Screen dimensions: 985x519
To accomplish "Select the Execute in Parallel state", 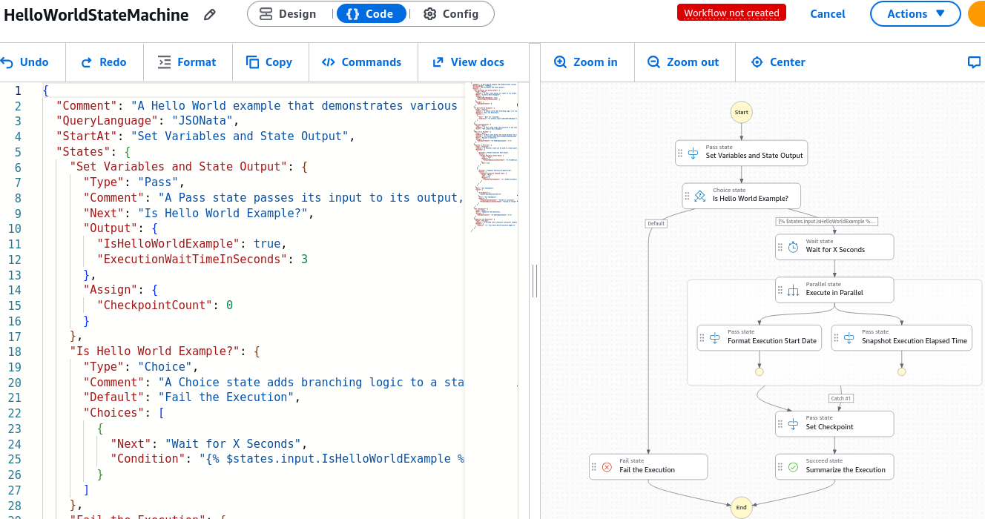I will tap(834, 290).
